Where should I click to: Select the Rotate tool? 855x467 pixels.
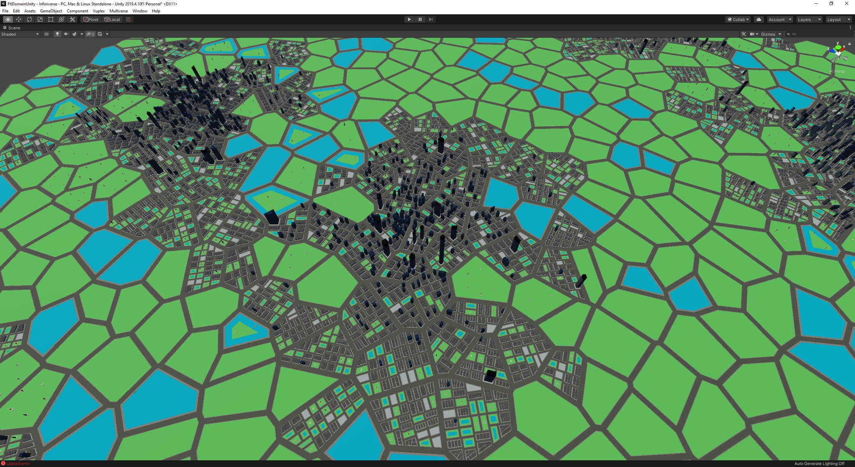click(x=29, y=20)
